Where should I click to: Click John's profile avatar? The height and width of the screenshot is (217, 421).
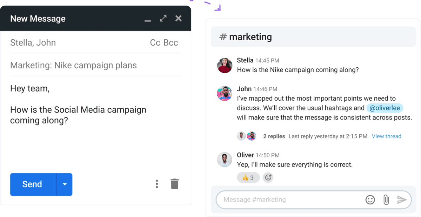tap(225, 93)
